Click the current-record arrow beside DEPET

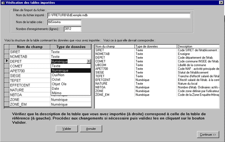tap(7, 61)
